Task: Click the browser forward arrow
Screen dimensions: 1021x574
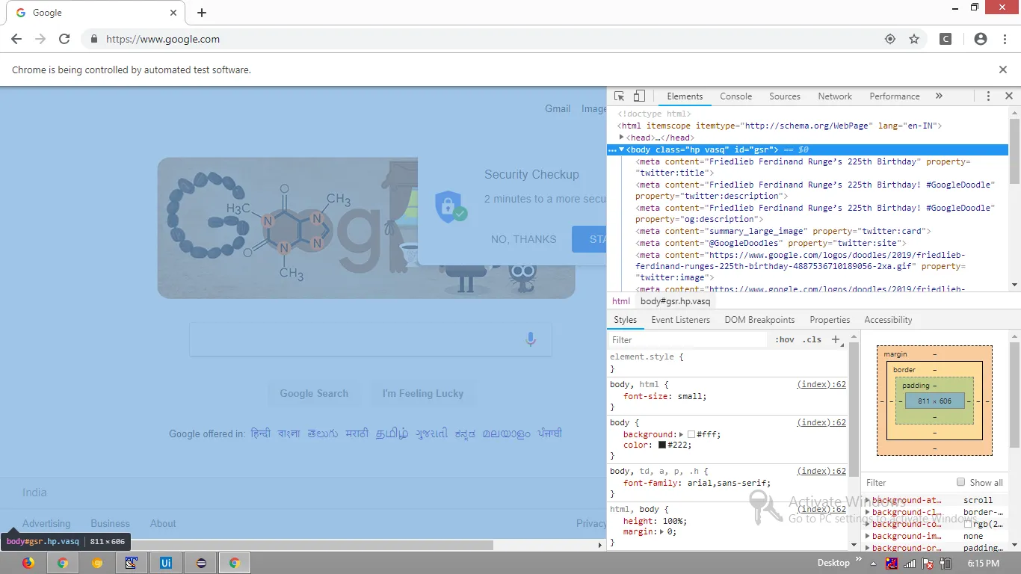Action: click(40, 39)
